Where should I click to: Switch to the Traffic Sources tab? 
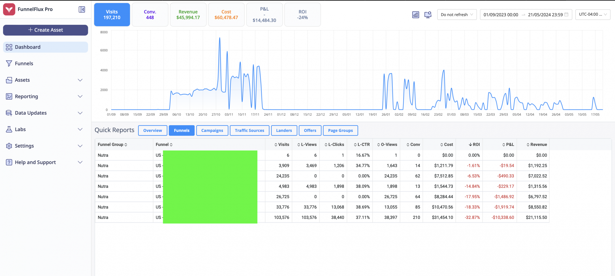(250, 131)
